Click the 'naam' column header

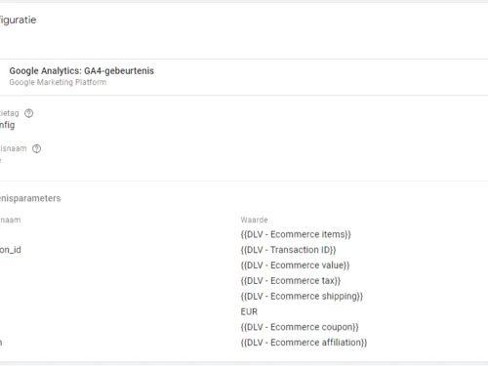[10, 220]
